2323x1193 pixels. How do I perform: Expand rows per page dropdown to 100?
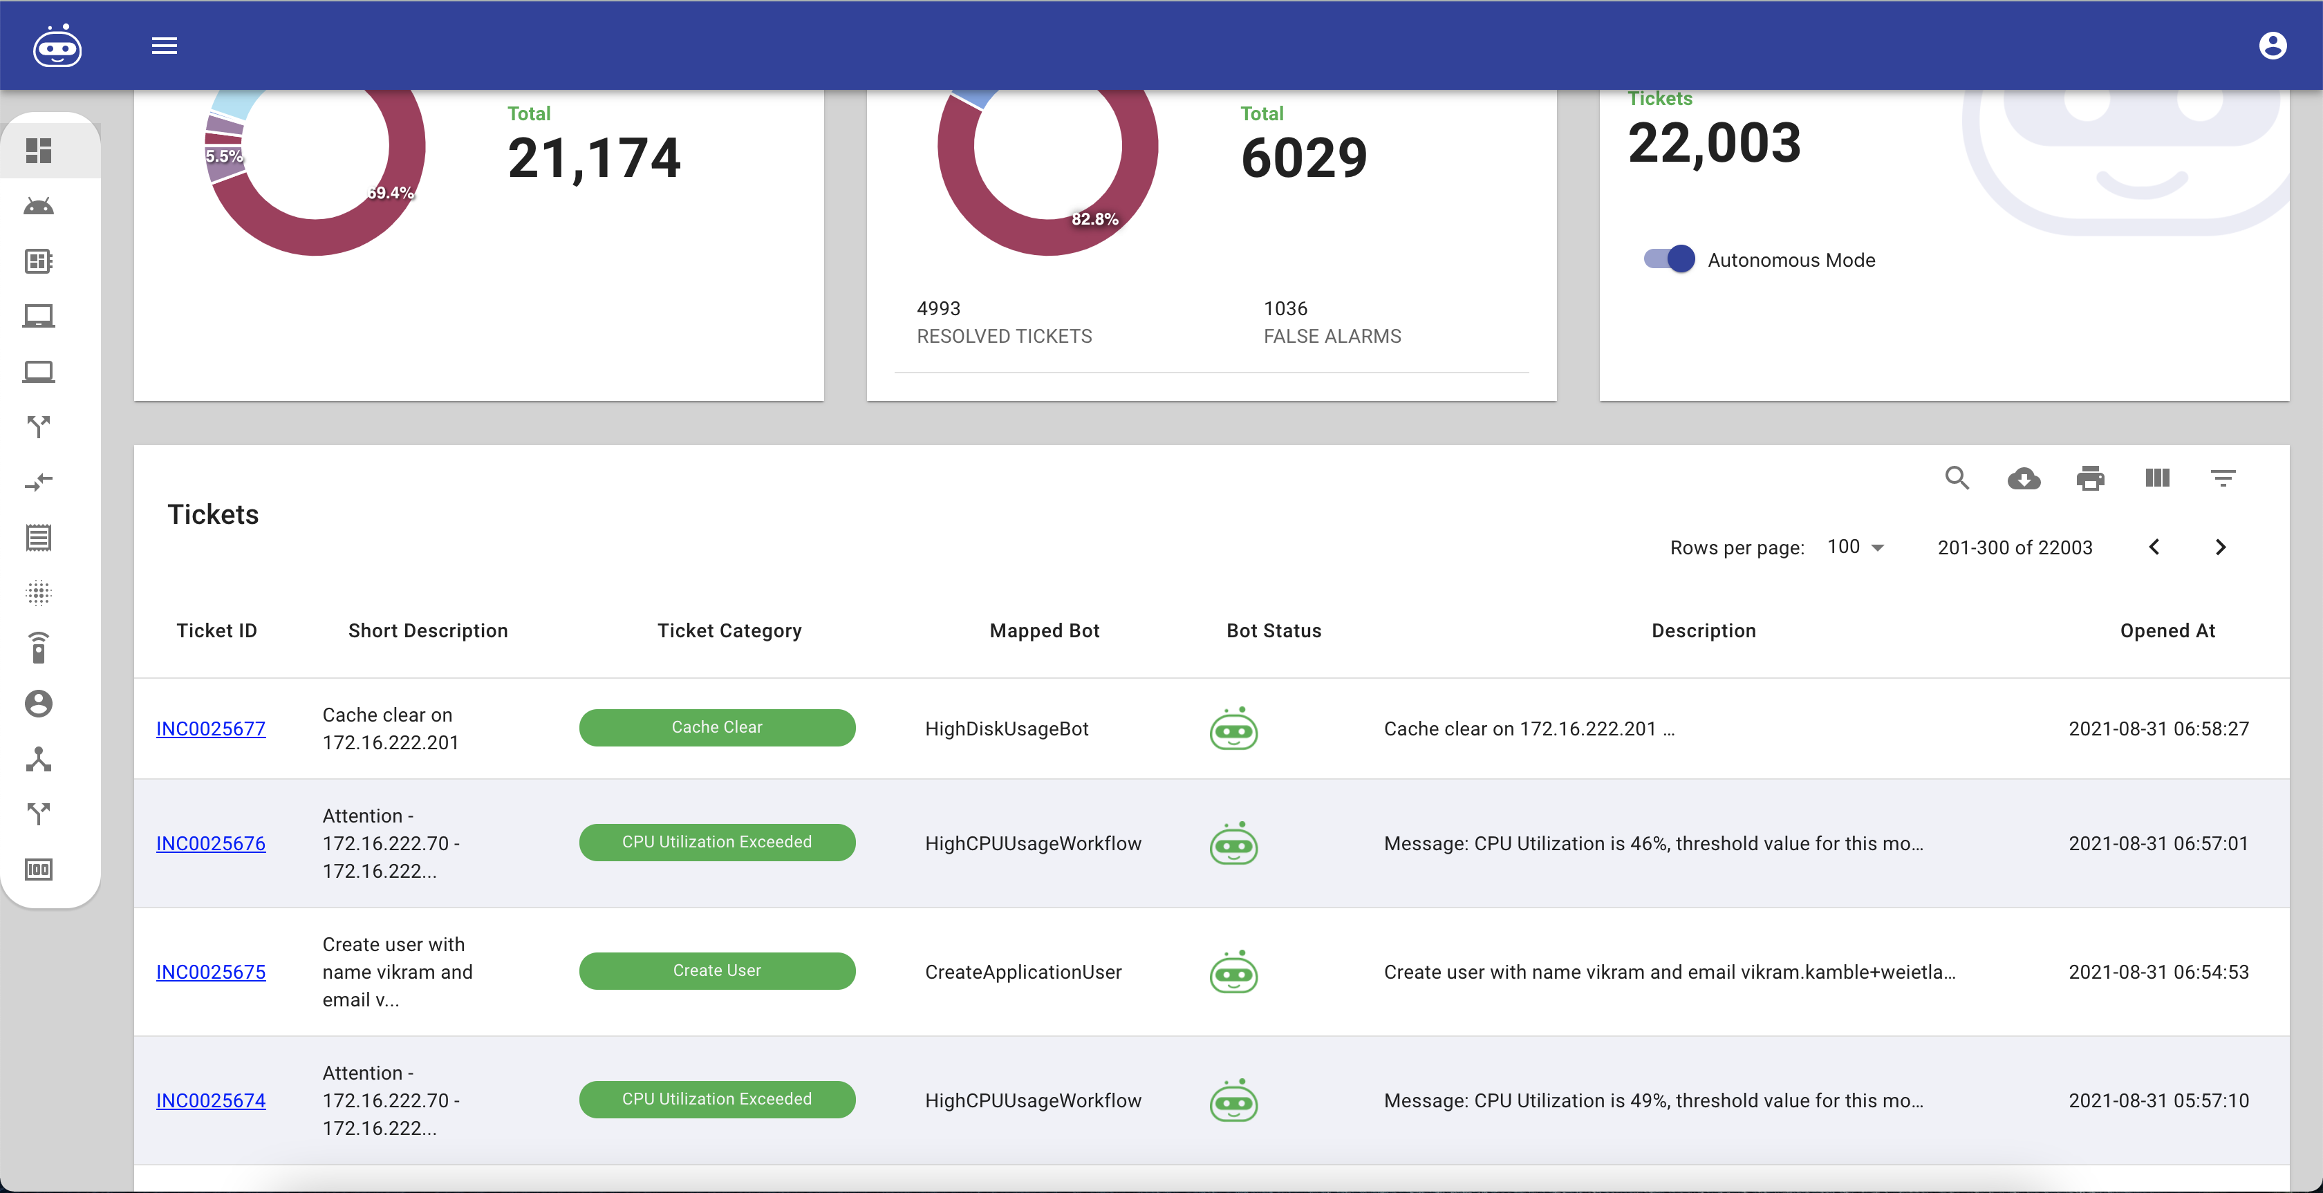click(x=1853, y=545)
